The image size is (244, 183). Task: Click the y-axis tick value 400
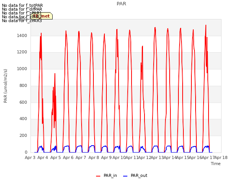tap(23, 119)
